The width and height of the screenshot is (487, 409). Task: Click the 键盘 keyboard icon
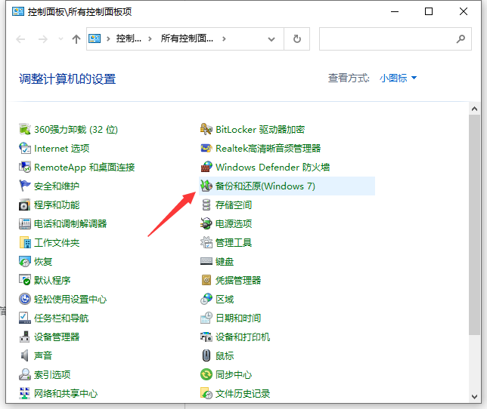coord(206,262)
